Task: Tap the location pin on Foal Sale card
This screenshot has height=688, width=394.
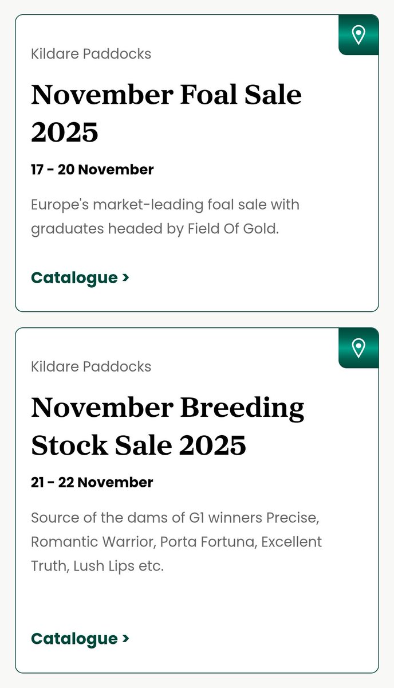Action: point(358,35)
